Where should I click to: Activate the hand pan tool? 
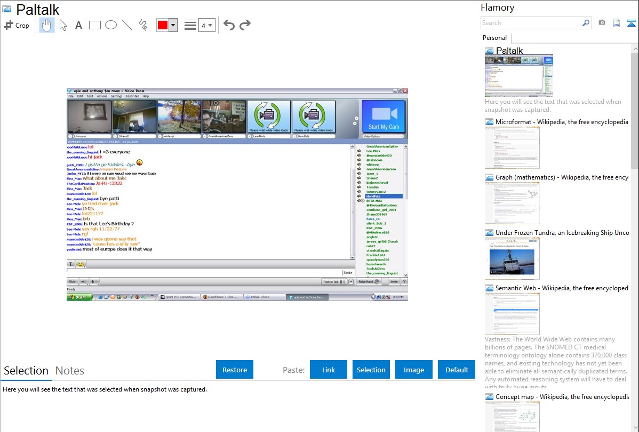[x=47, y=25]
